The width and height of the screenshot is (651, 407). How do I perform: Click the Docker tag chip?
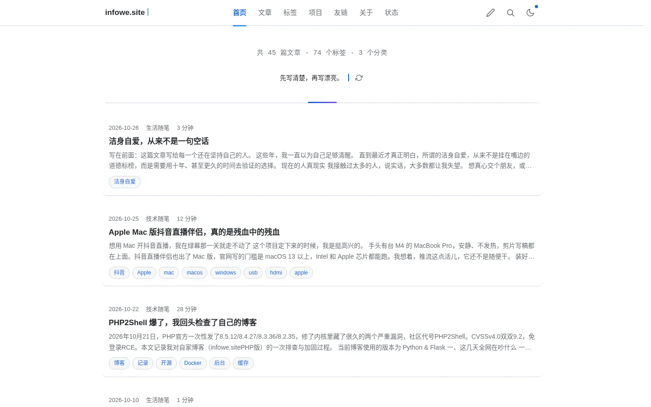[x=193, y=363]
